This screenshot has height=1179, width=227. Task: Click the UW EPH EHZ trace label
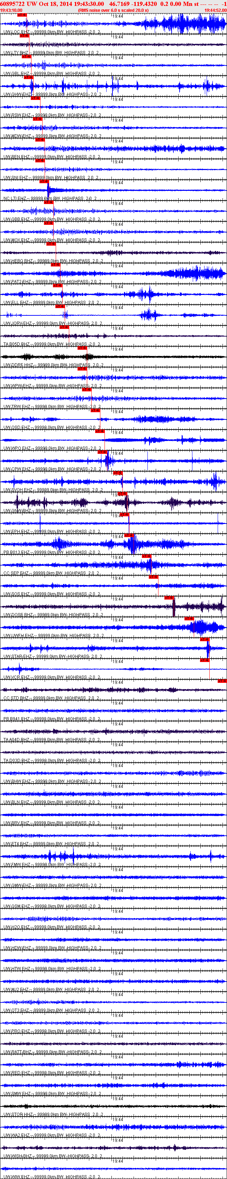click(52, 532)
